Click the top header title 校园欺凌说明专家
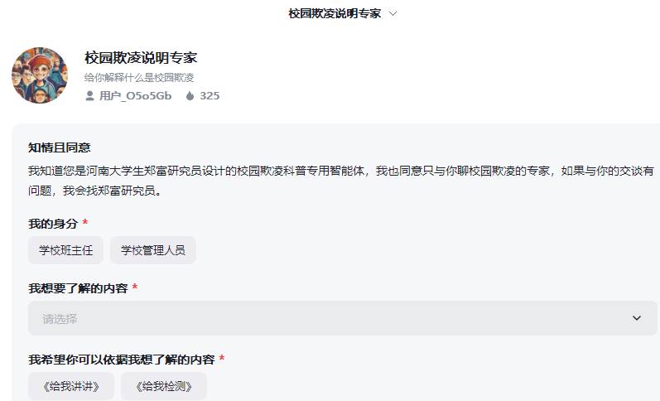 [x=335, y=14]
